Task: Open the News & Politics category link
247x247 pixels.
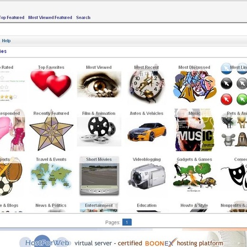Action: [x=51, y=205]
